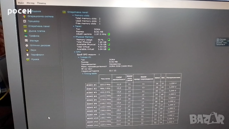The width and height of the screenshot is (229, 129).
Task: Toggle green indicator next to Available Virtual
Action: pyautogui.click(x=109, y=49)
